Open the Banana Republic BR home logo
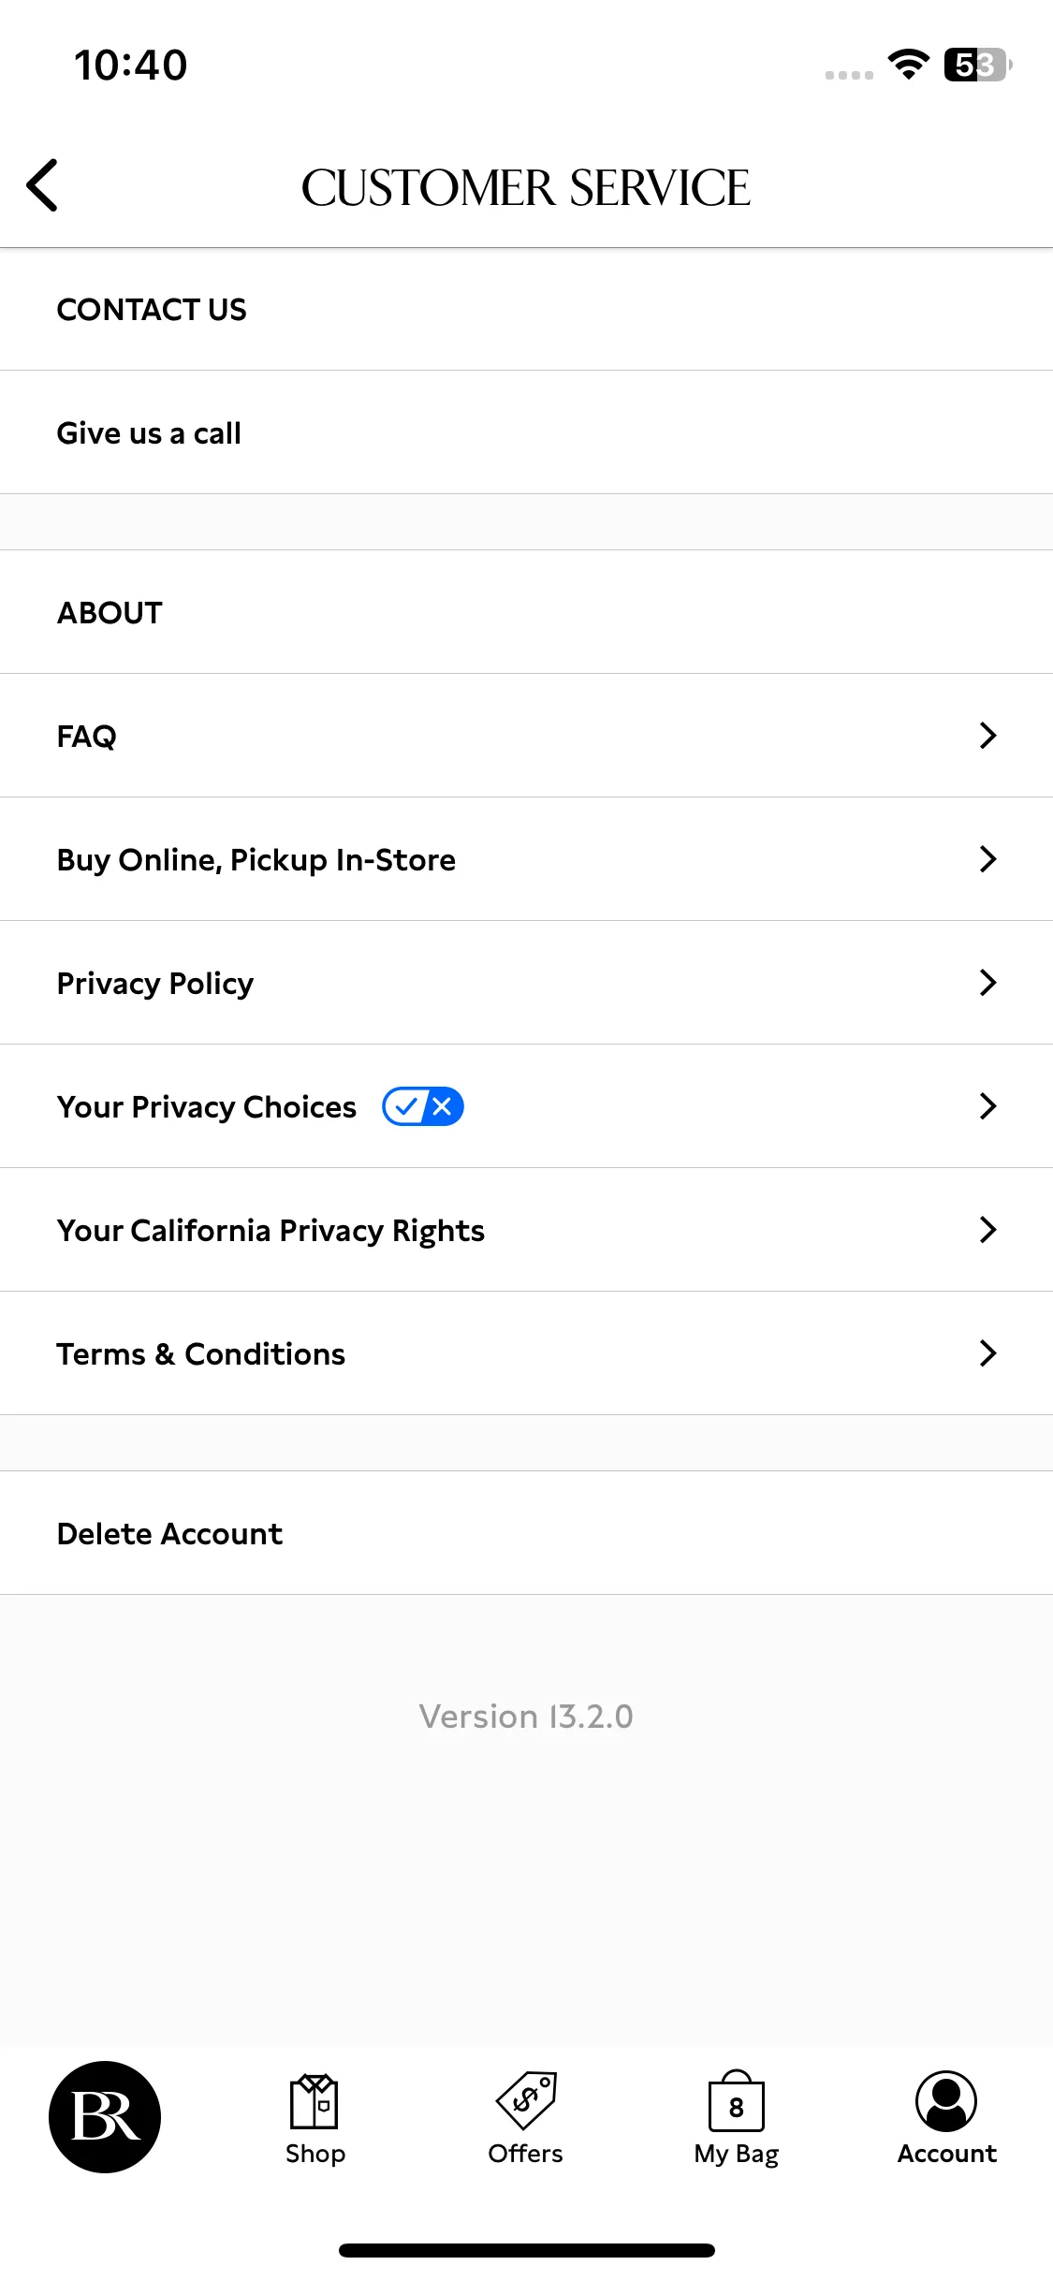 tap(105, 2116)
